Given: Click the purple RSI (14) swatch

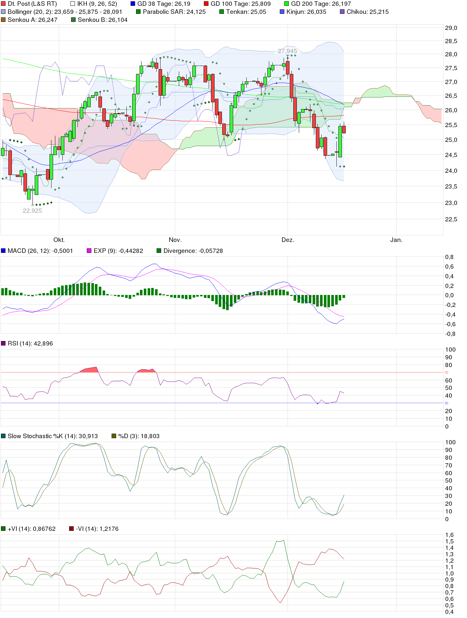Looking at the screenshot, I should pyautogui.click(x=3, y=343).
